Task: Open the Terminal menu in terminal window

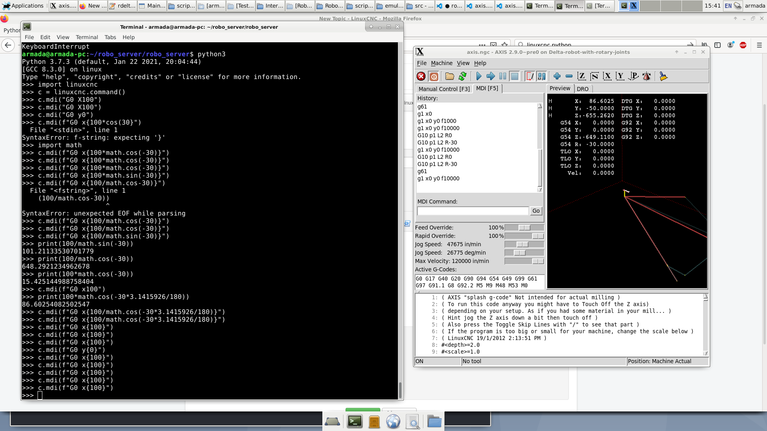Action: pyautogui.click(x=87, y=37)
